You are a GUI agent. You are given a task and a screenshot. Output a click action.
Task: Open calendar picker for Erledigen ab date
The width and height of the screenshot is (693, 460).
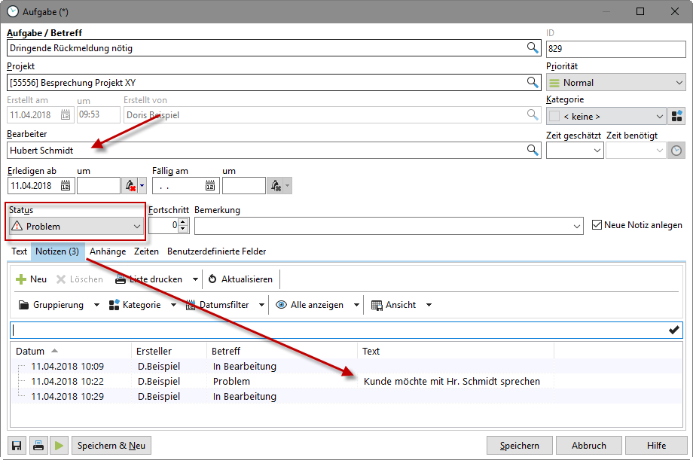click(66, 185)
